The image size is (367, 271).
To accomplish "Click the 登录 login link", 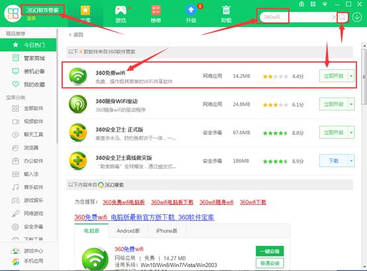I will (x=31, y=19).
